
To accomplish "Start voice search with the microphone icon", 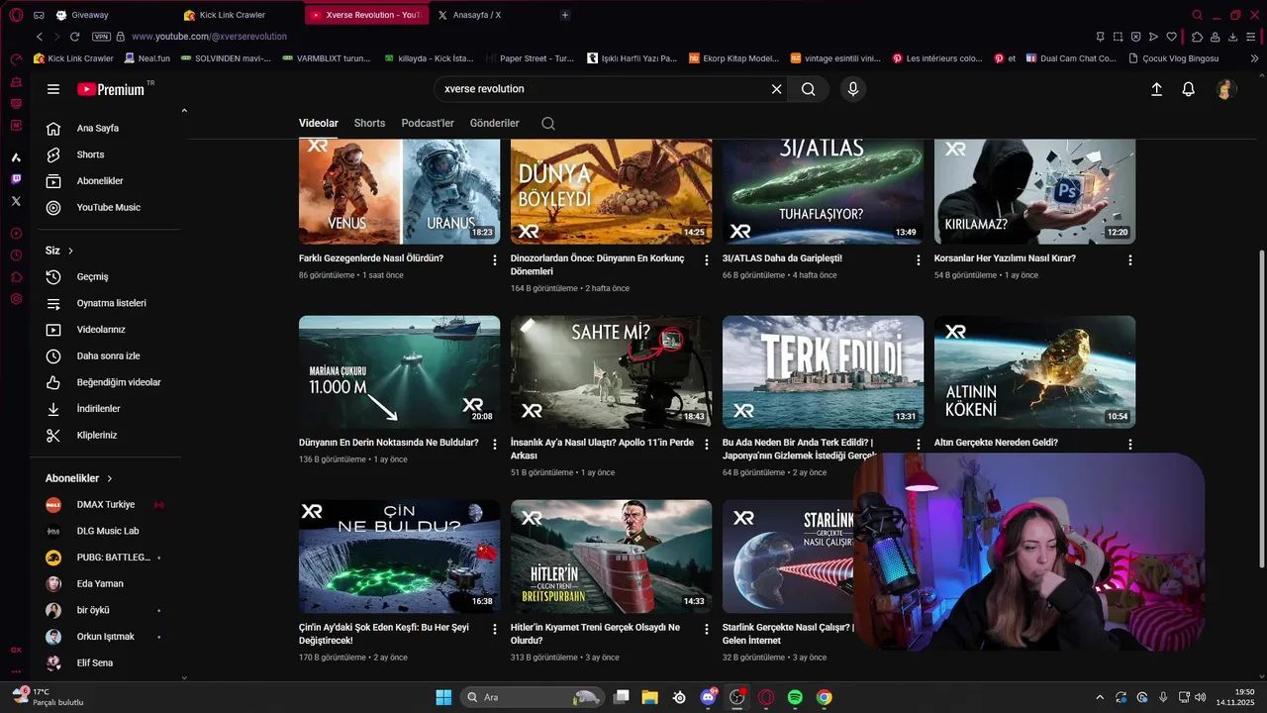I will (x=853, y=89).
